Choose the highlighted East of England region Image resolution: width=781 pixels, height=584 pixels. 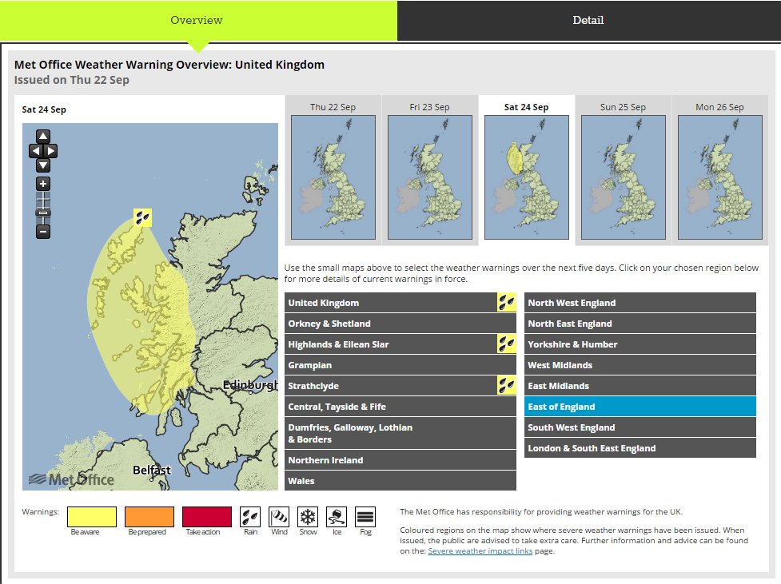(640, 407)
